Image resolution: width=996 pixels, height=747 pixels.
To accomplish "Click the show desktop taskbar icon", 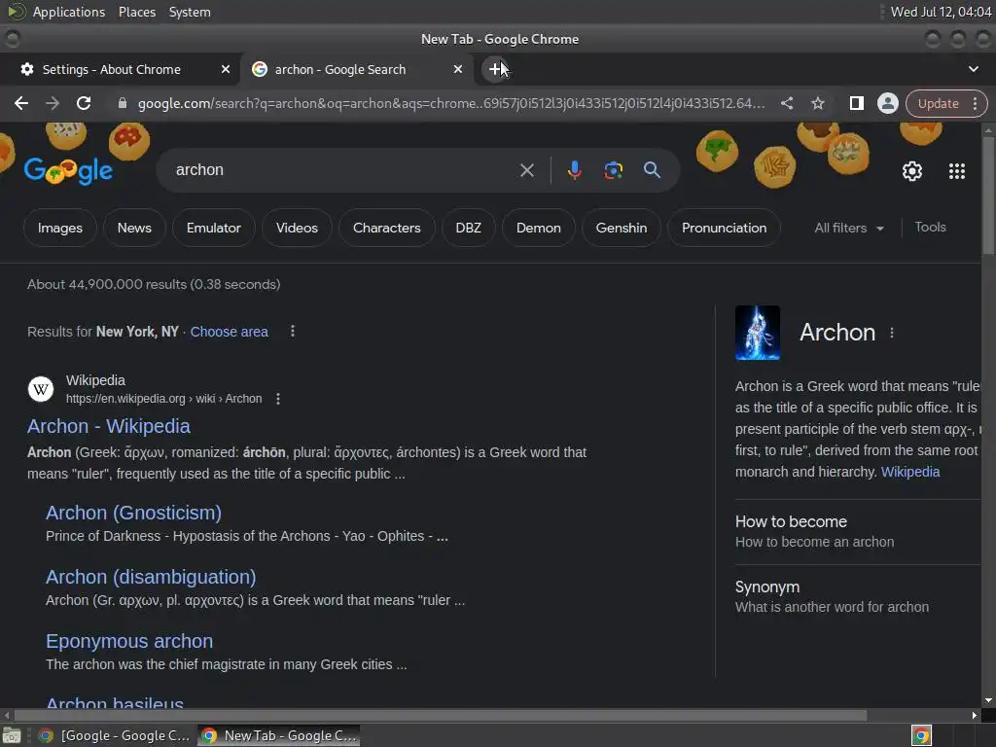I will 12,735.
